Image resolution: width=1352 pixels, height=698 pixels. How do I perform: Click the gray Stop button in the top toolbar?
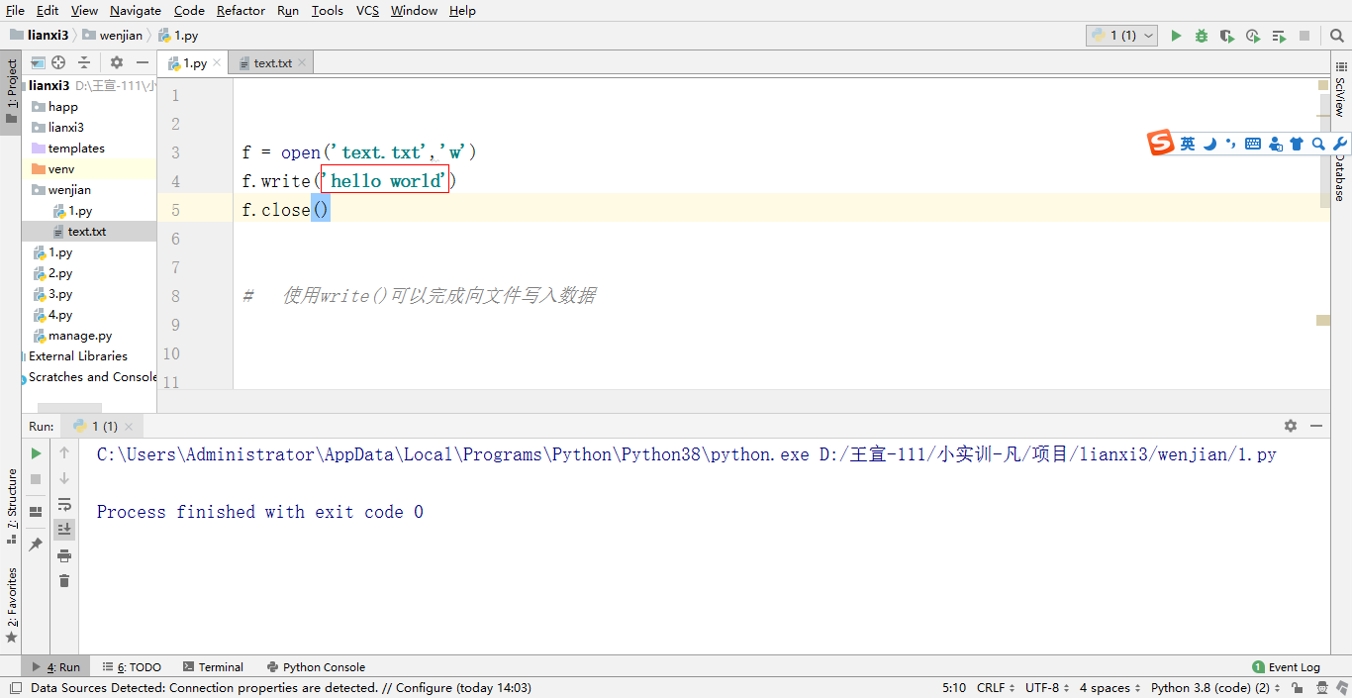click(1304, 36)
